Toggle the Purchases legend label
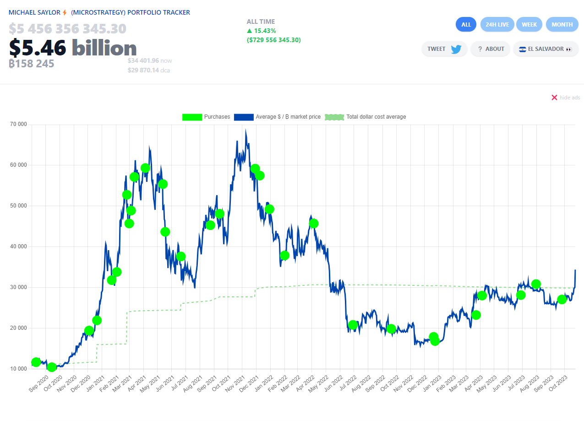The height and width of the screenshot is (421, 584). pyautogui.click(x=217, y=117)
